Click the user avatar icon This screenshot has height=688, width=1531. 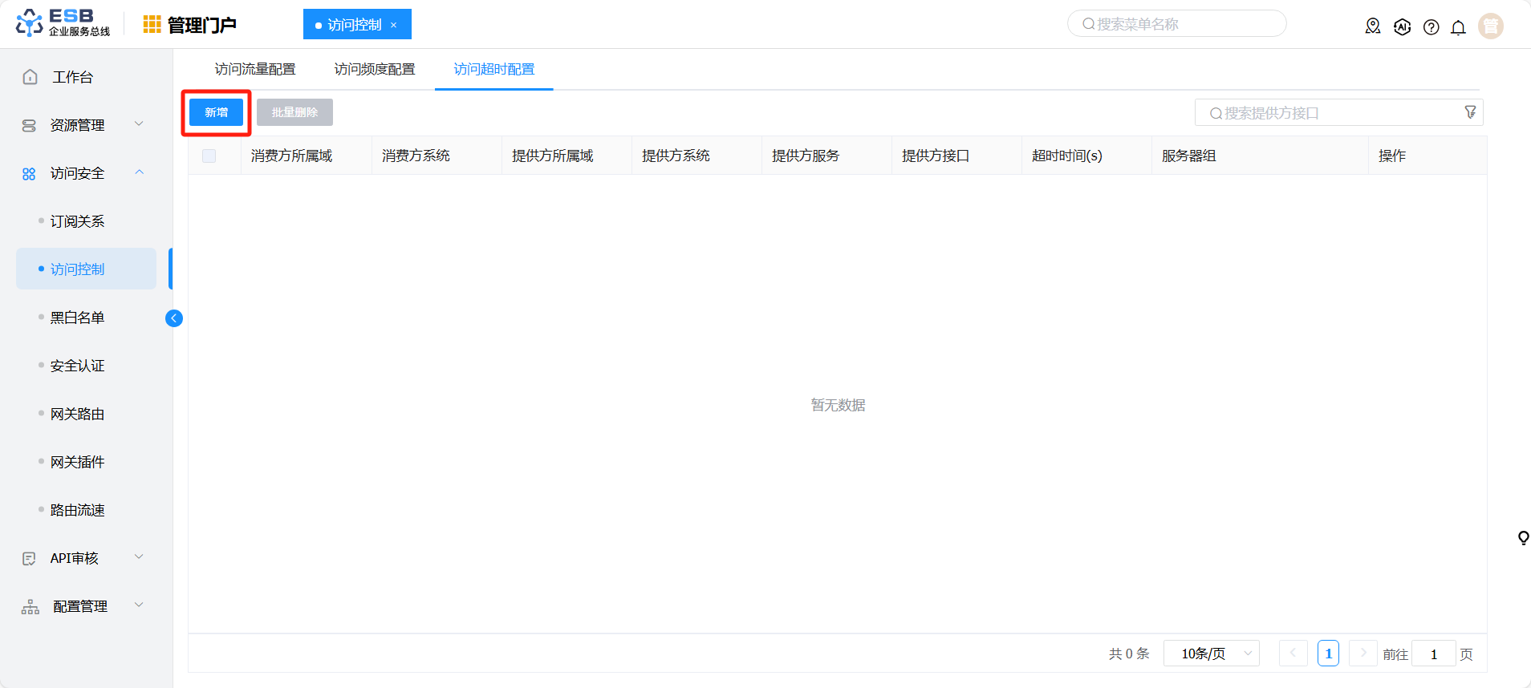[x=1490, y=26]
